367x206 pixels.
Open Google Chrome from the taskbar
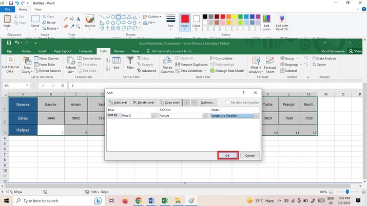[139, 201]
